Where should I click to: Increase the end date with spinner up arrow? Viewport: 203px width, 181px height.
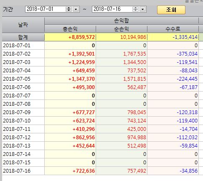coord(135,8)
